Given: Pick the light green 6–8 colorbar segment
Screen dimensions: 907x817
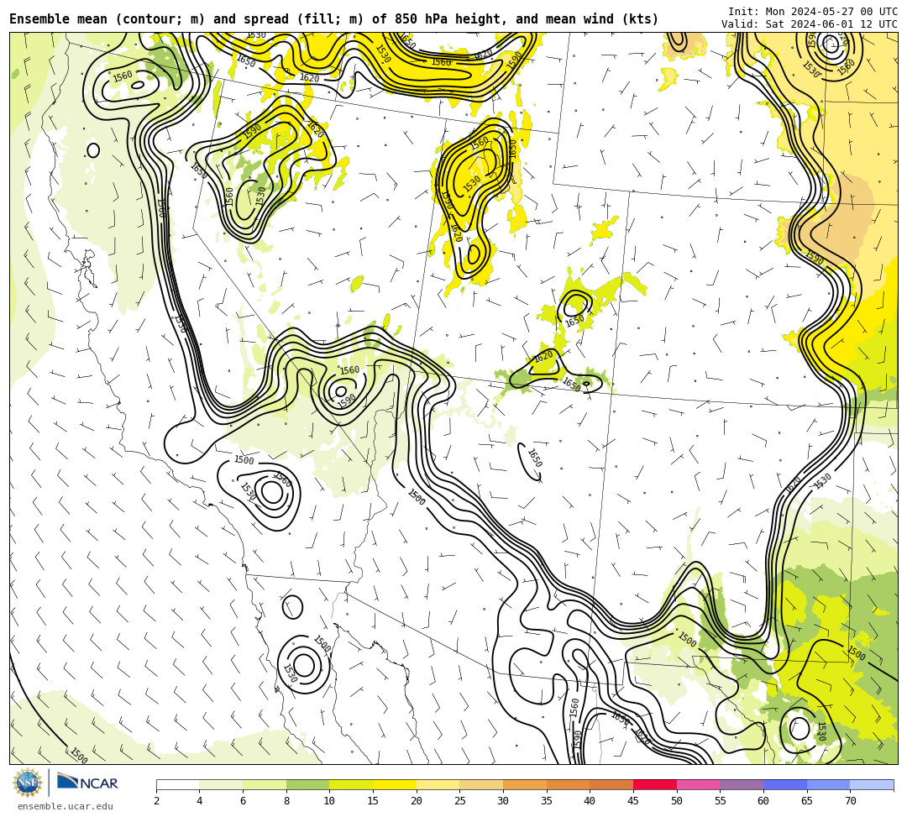Looking at the screenshot, I should coord(265,784).
